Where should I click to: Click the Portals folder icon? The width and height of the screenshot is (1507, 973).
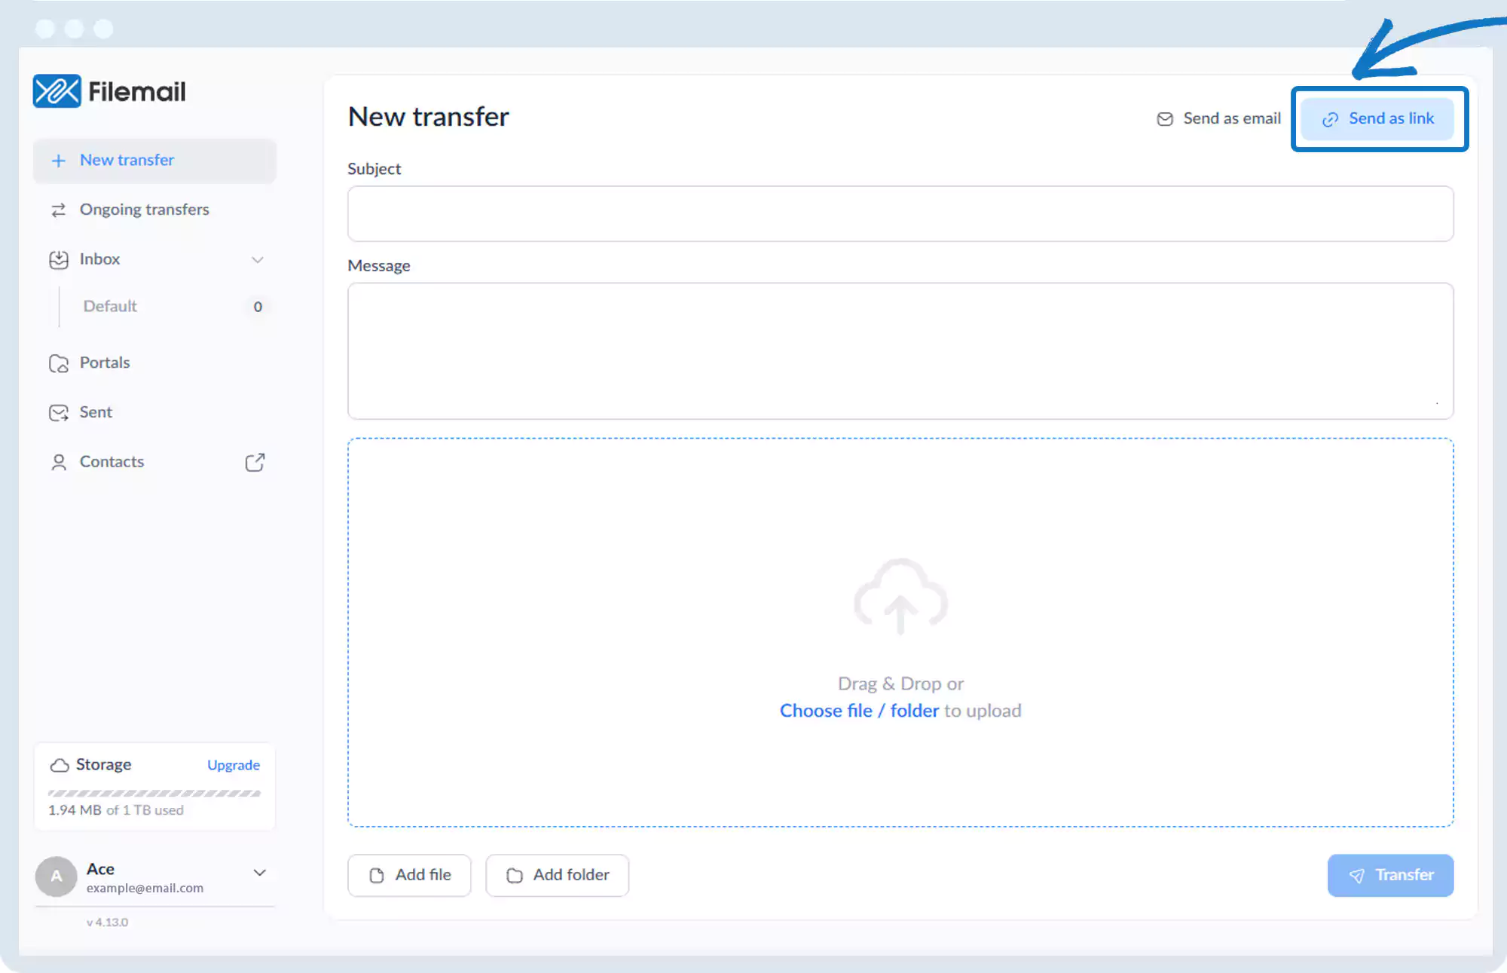(x=58, y=363)
